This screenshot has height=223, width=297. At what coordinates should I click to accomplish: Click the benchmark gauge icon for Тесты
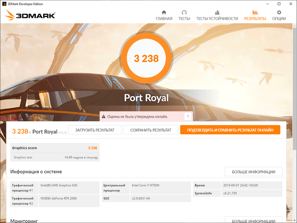184,12
